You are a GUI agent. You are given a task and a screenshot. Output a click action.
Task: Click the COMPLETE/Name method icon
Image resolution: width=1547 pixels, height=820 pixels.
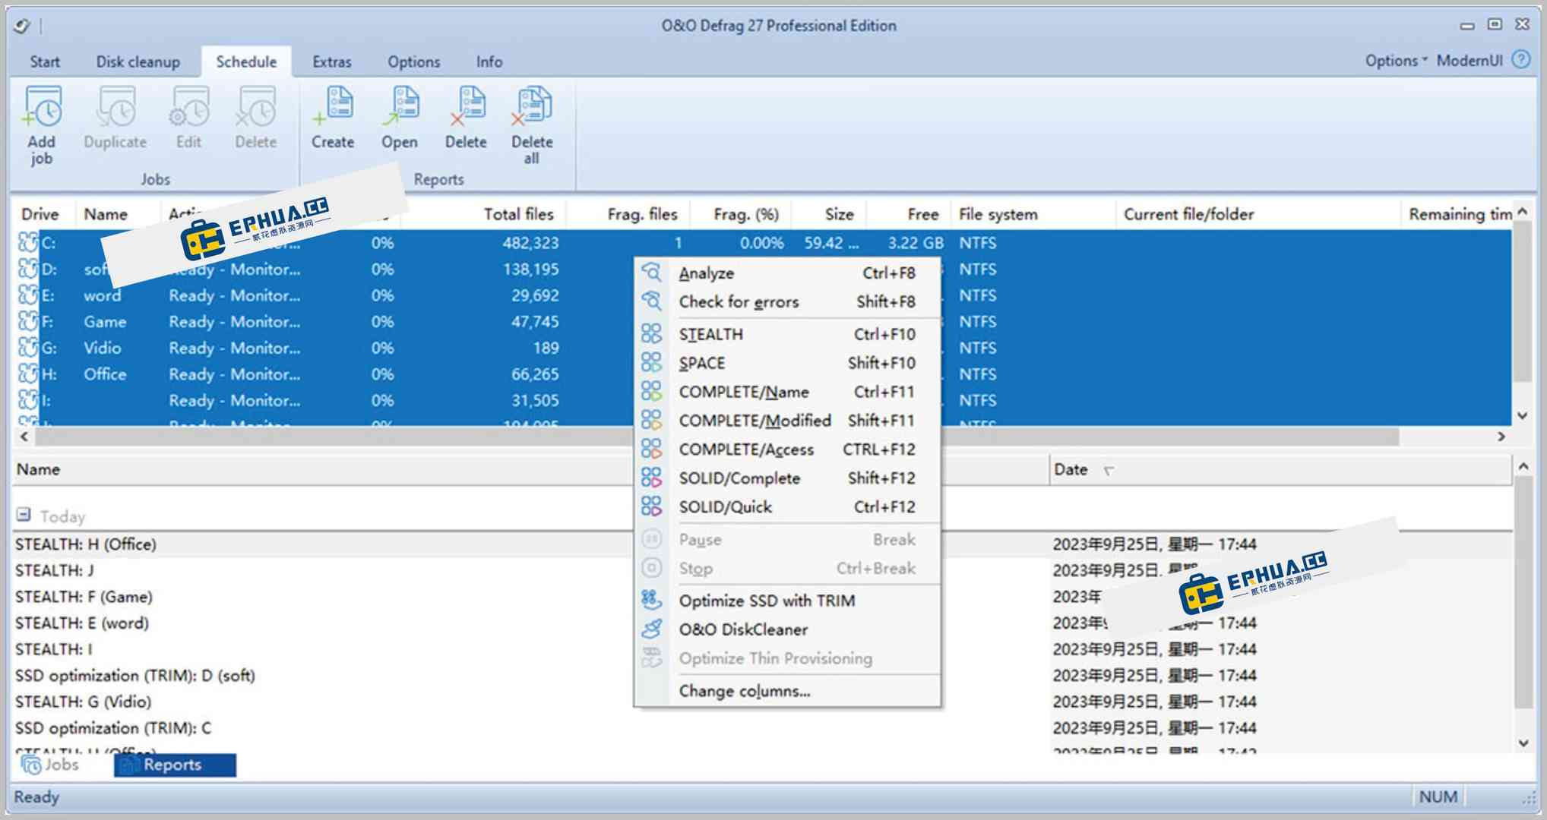651,392
